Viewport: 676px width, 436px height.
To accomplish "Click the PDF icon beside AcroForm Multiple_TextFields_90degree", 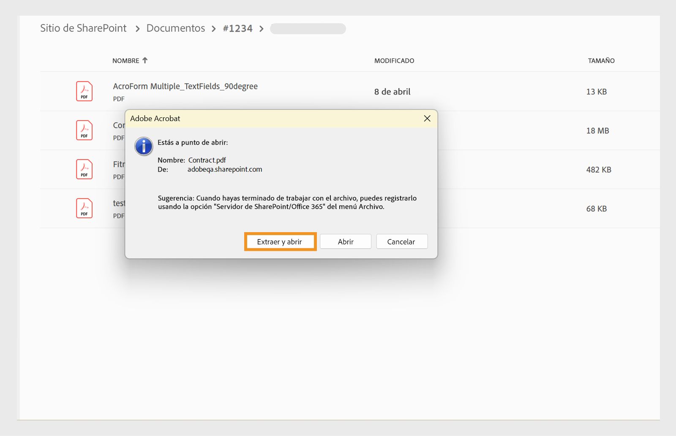I will pyautogui.click(x=84, y=91).
